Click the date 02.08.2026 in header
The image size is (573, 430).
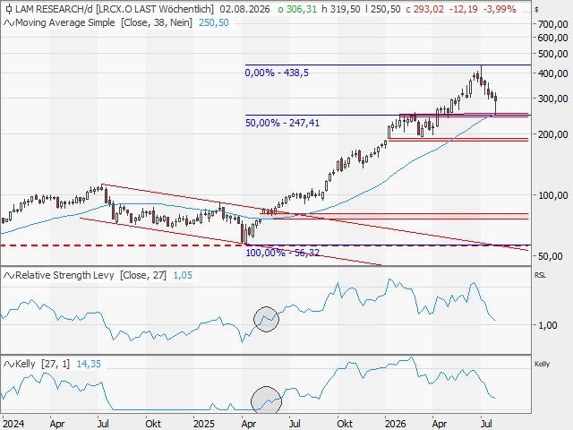click(244, 9)
